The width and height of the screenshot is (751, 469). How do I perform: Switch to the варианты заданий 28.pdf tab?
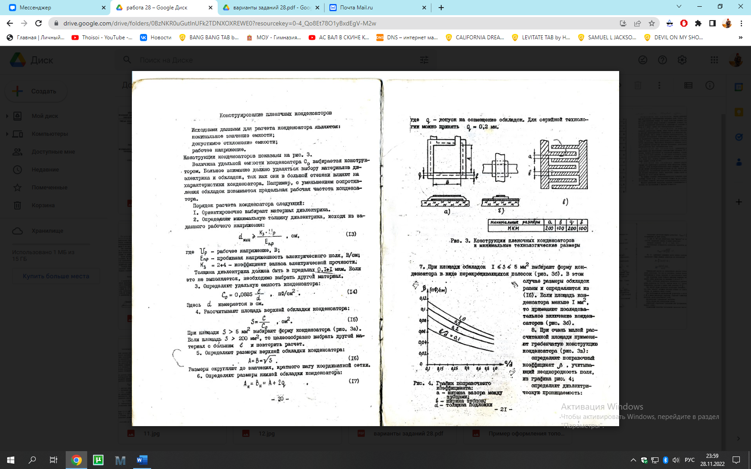point(271,8)
